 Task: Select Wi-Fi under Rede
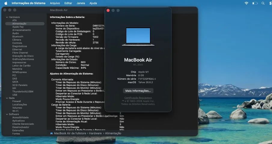coord(15,111)
